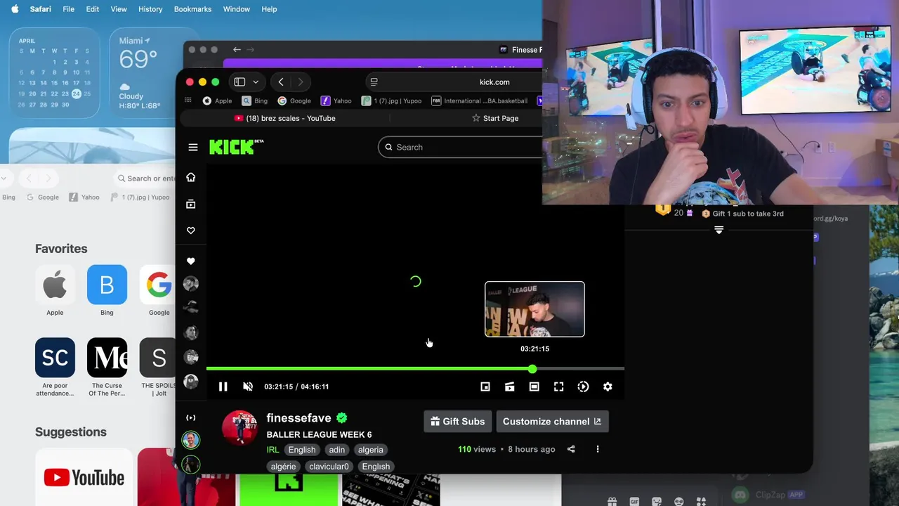
Task: Expand the leaderboard chevron in chat
Action: pyautogui.click(x=718, y=230)
